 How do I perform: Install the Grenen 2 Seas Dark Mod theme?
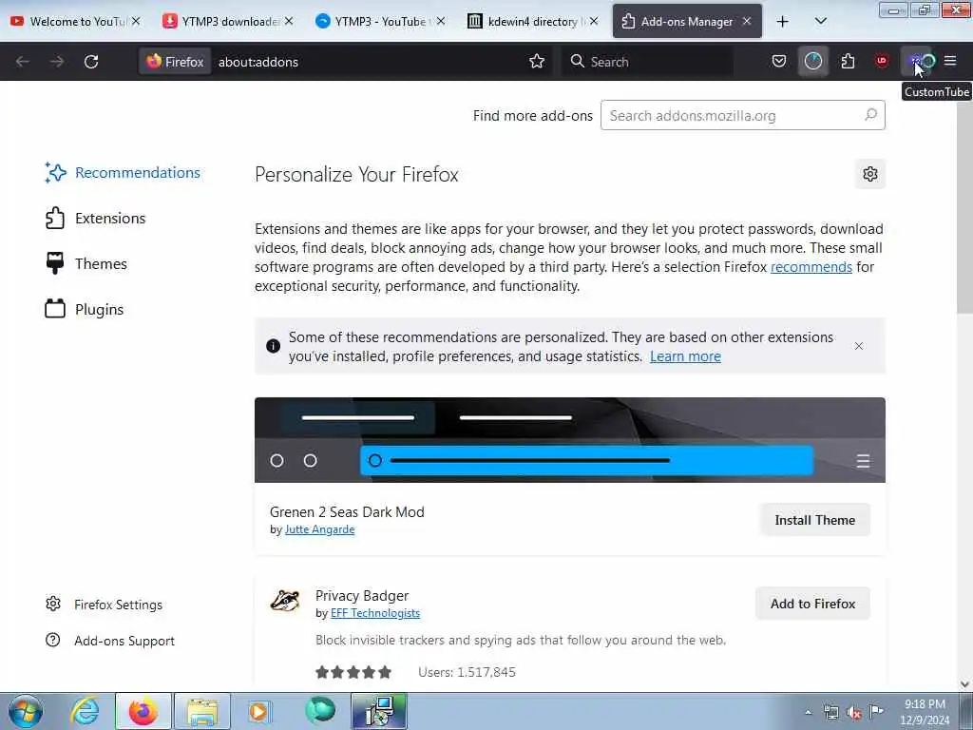click(814, 520)
